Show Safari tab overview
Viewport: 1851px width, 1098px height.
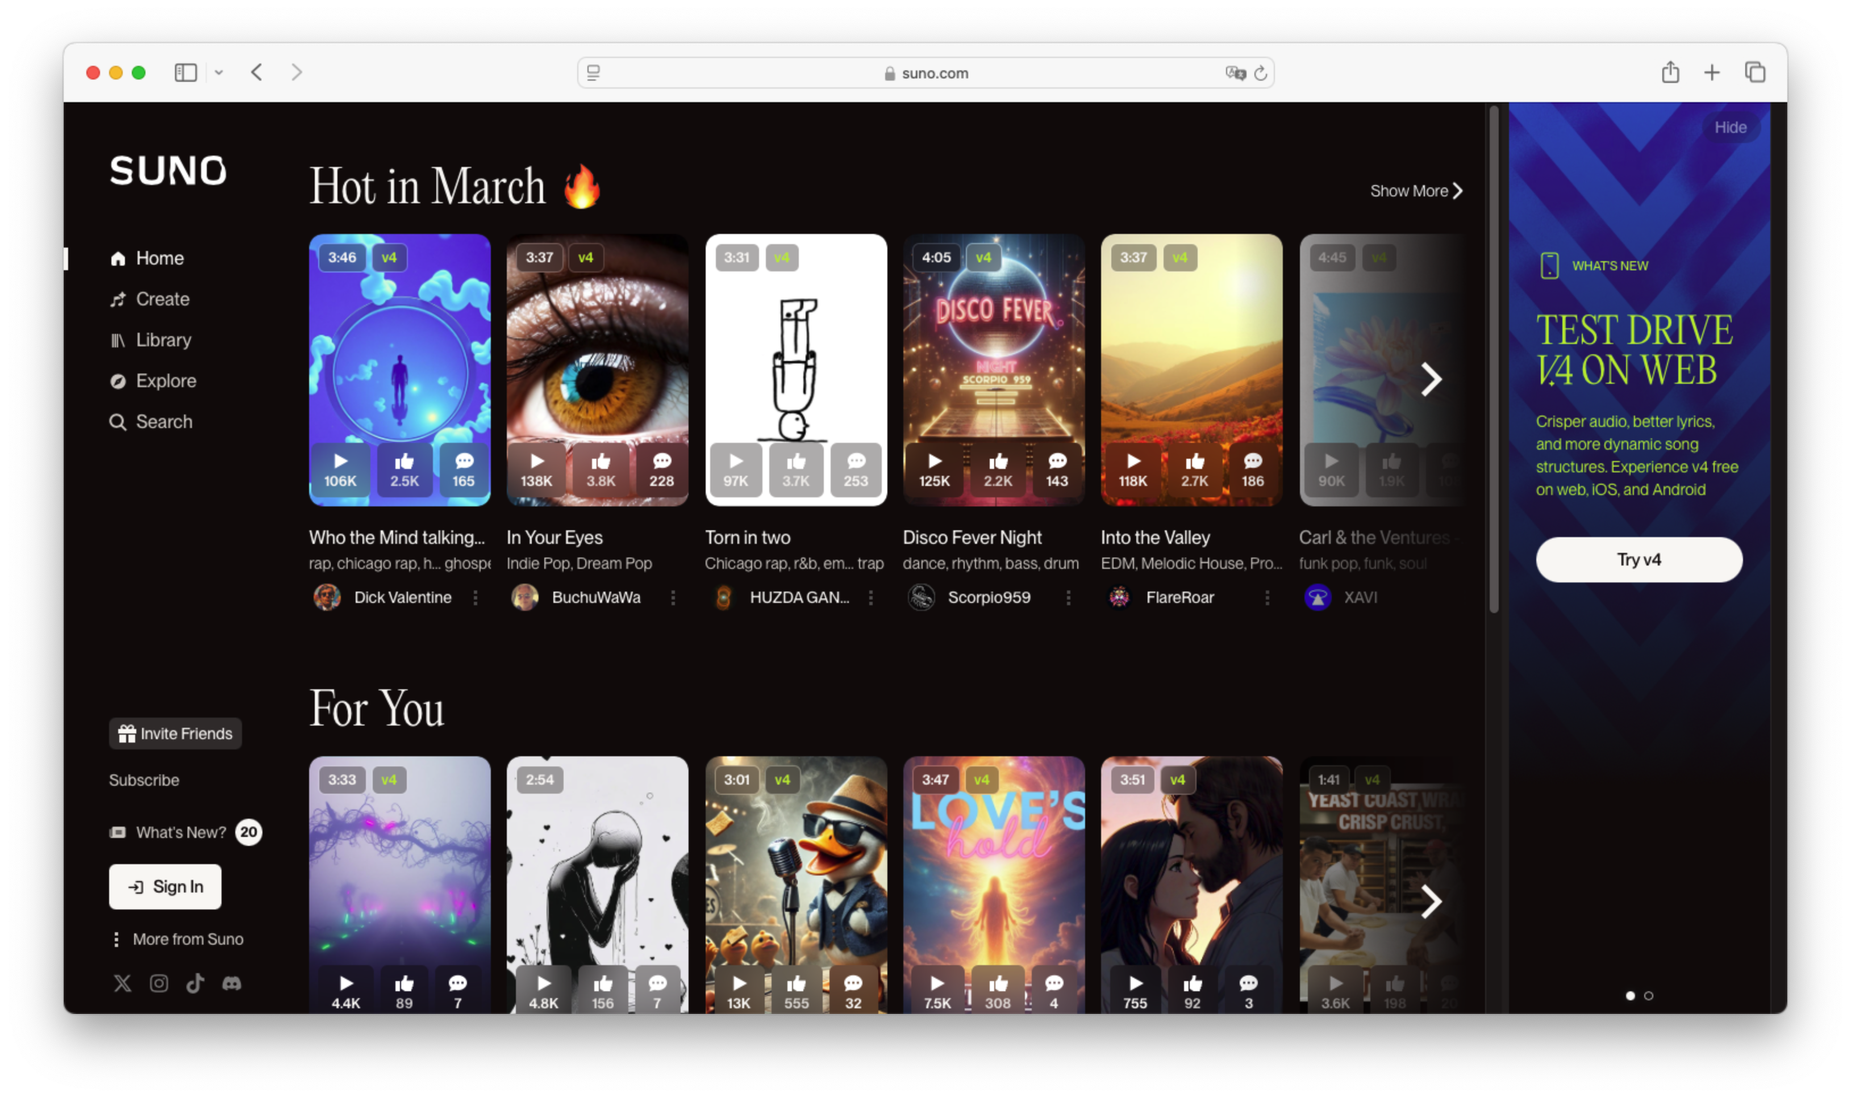coord(1755,73)
